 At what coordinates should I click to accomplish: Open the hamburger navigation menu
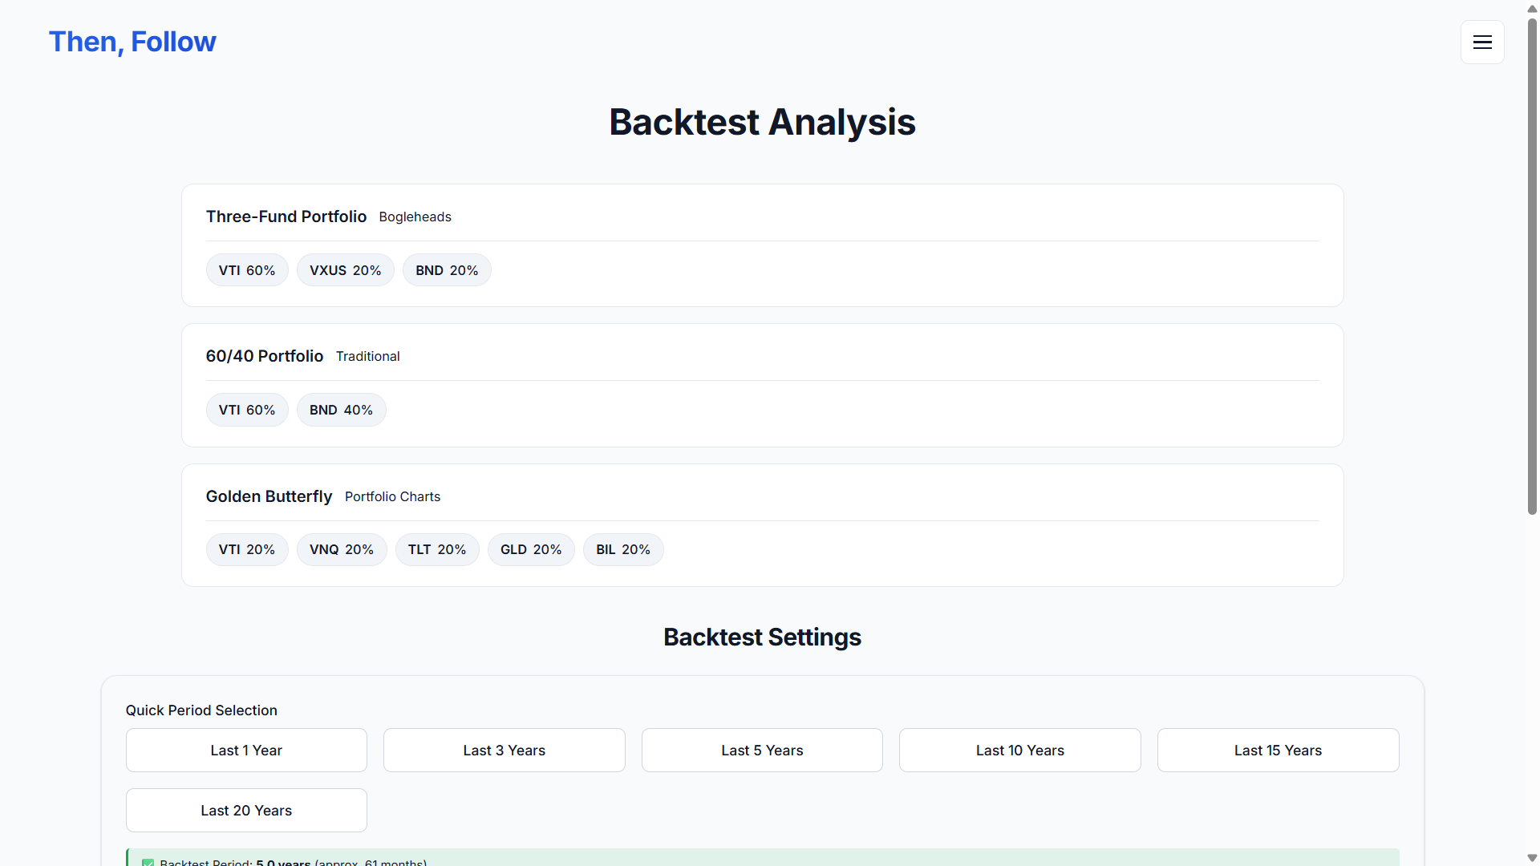tap(1482, 42)
